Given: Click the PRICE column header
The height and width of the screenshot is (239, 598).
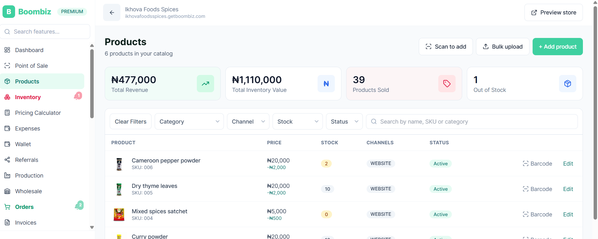Looking at the screenshot, I should pos(274,143).
